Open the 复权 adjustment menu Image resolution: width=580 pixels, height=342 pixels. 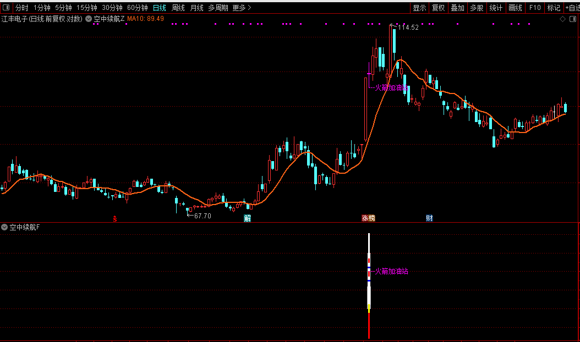[x=439, y=8]
